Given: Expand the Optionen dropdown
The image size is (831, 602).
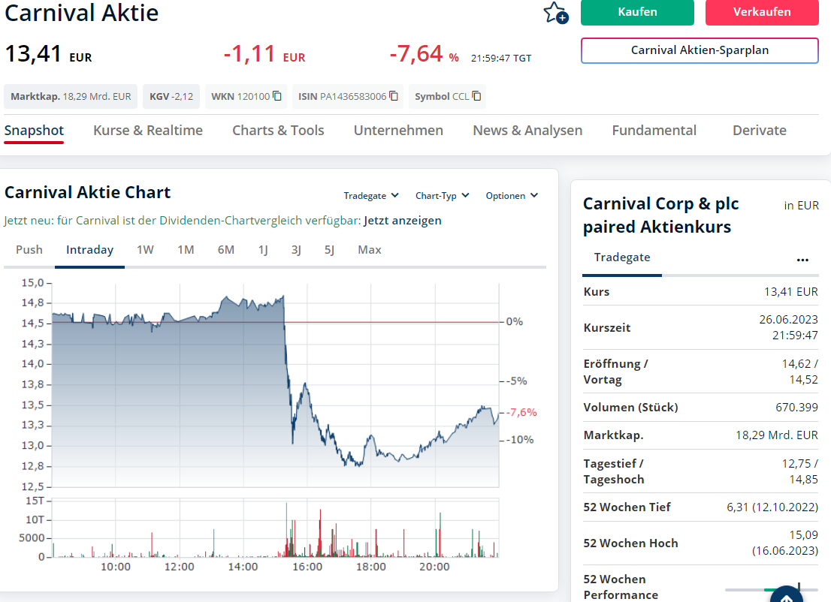Looking at the screenshot, I should click(512, 196).
